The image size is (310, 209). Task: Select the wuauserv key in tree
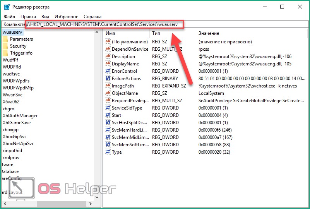[x=12, y=32]
